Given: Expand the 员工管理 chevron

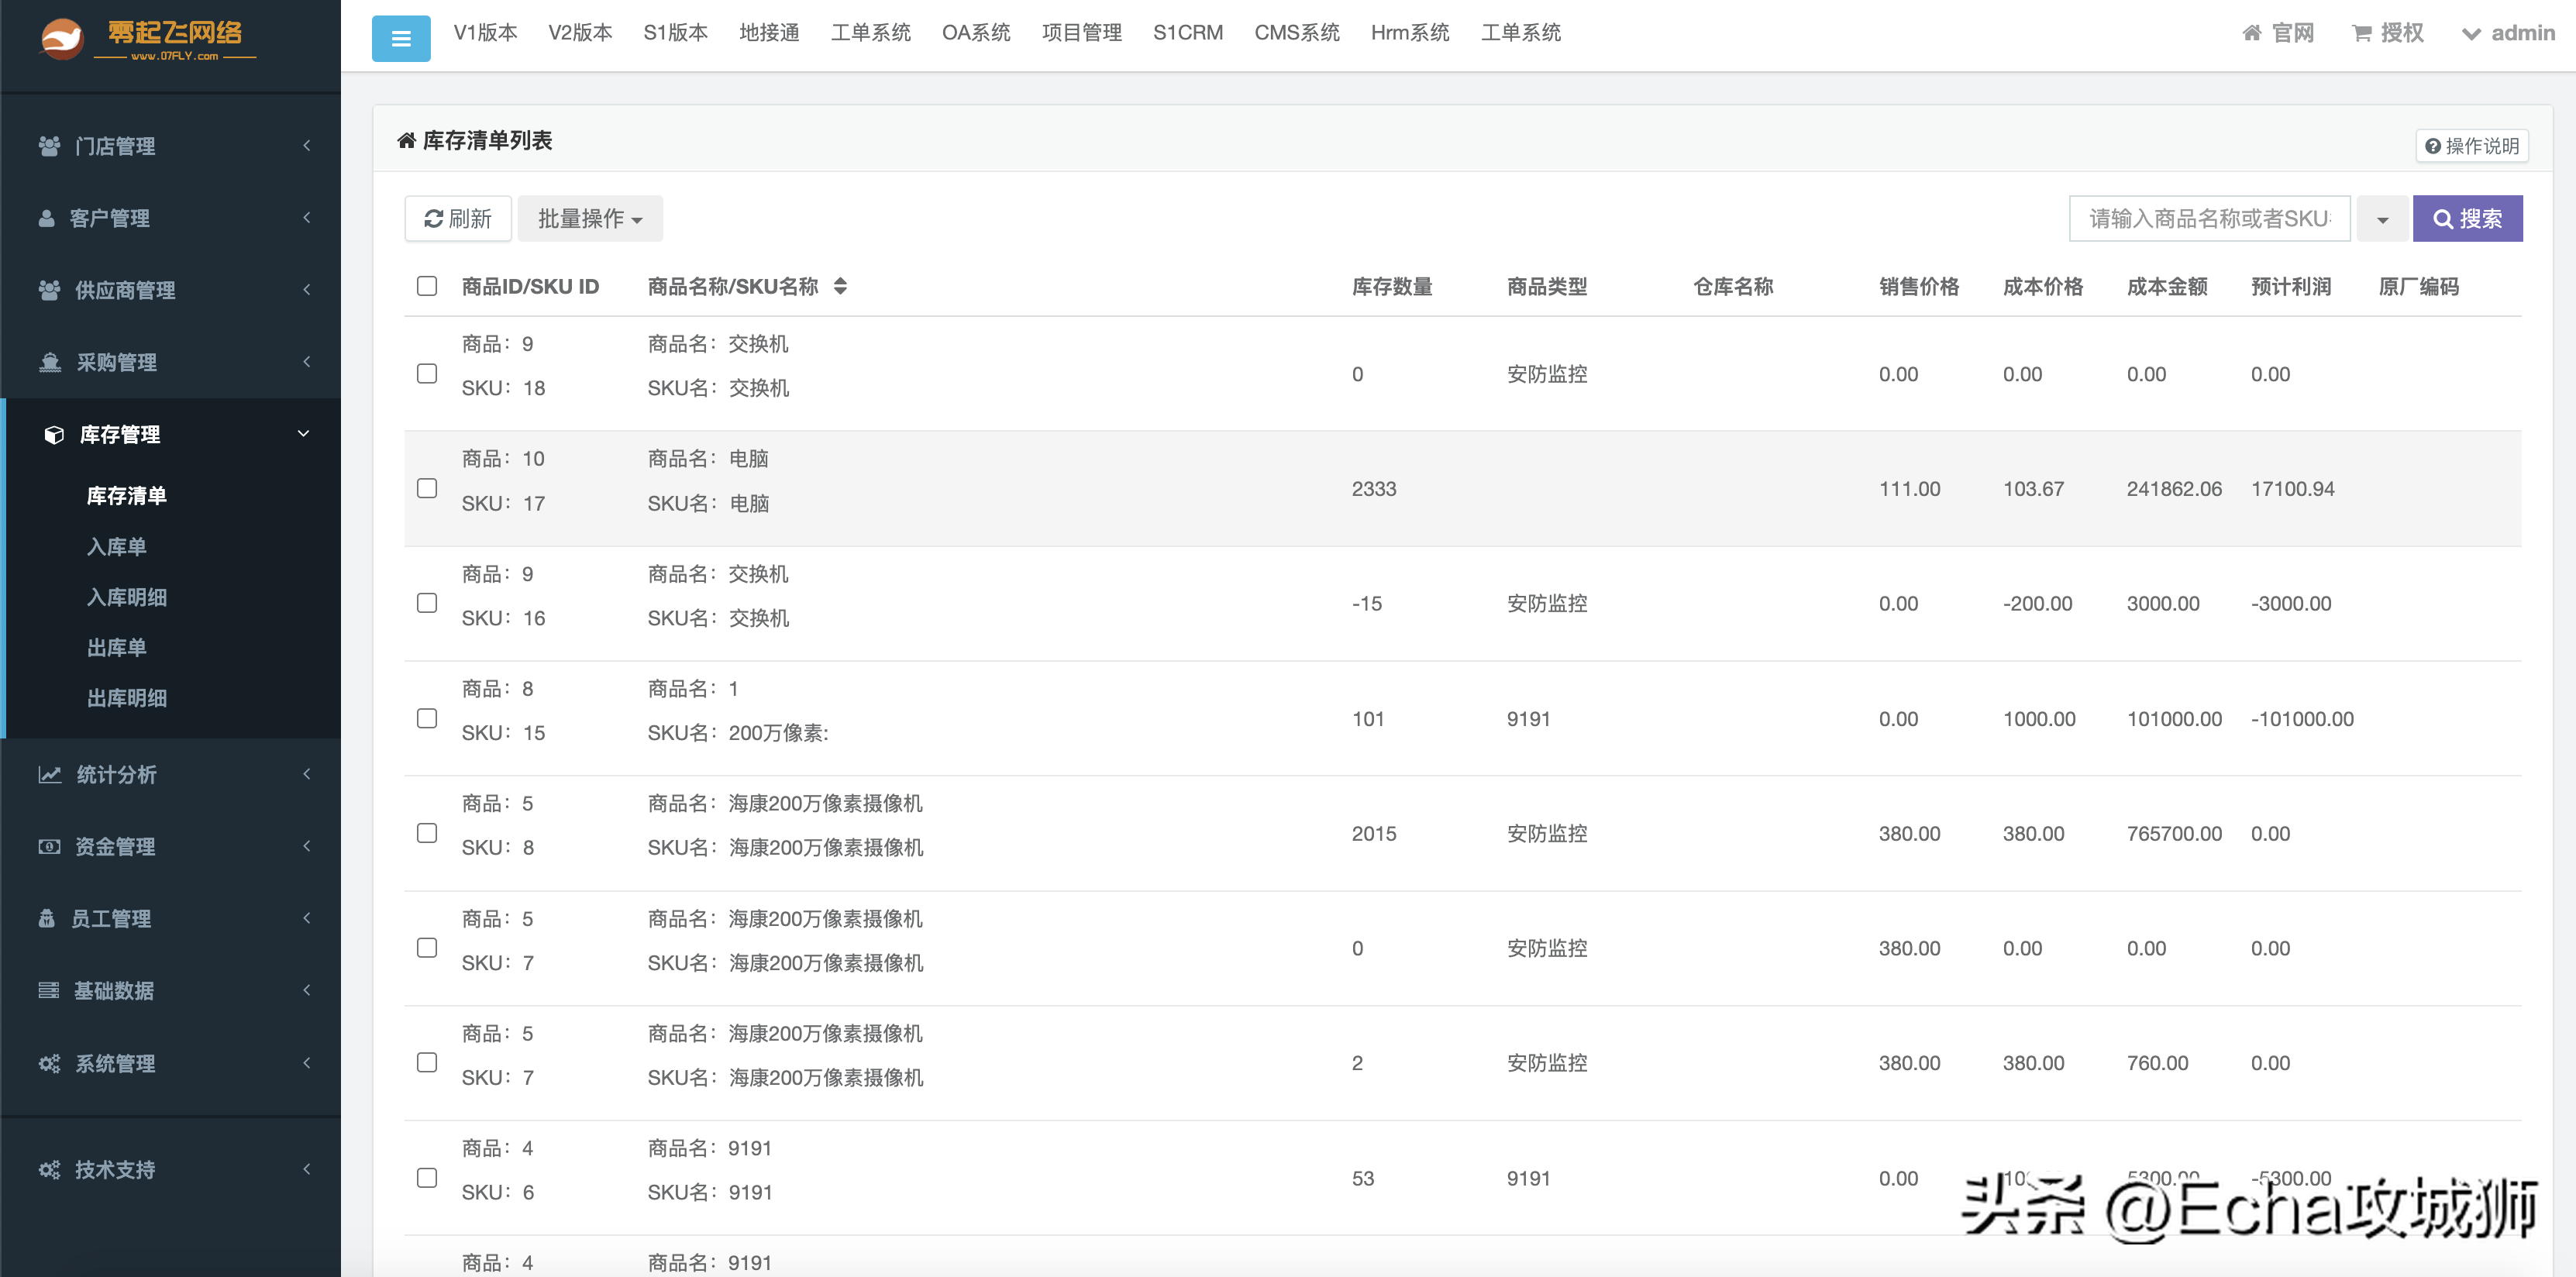Looking at the screenshot, I should [x=306, y=918].
